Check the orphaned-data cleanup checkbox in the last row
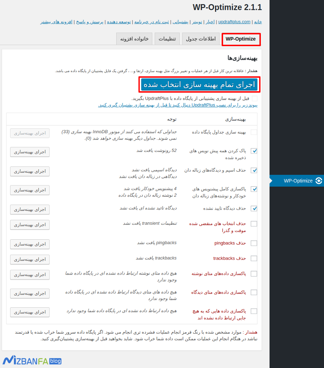The width and height of the screenshot is (324, 368). (254, 311)
